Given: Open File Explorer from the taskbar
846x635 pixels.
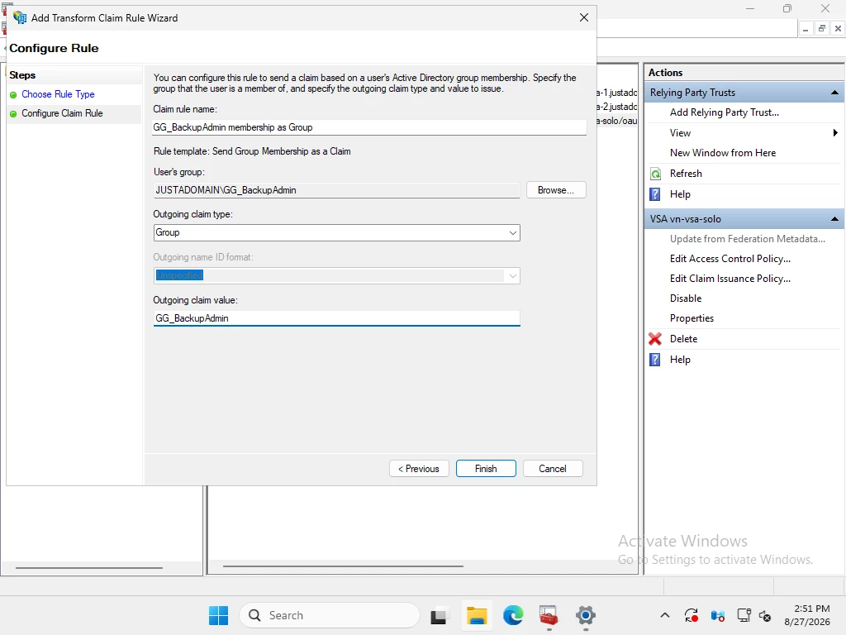Looking at the screenshot, I should [477, 615].
